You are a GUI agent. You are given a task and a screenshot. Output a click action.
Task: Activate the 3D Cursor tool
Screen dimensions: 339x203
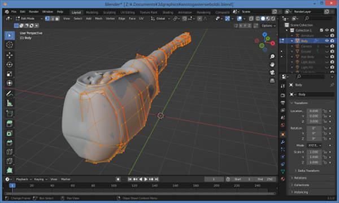(x=10, y=45)
